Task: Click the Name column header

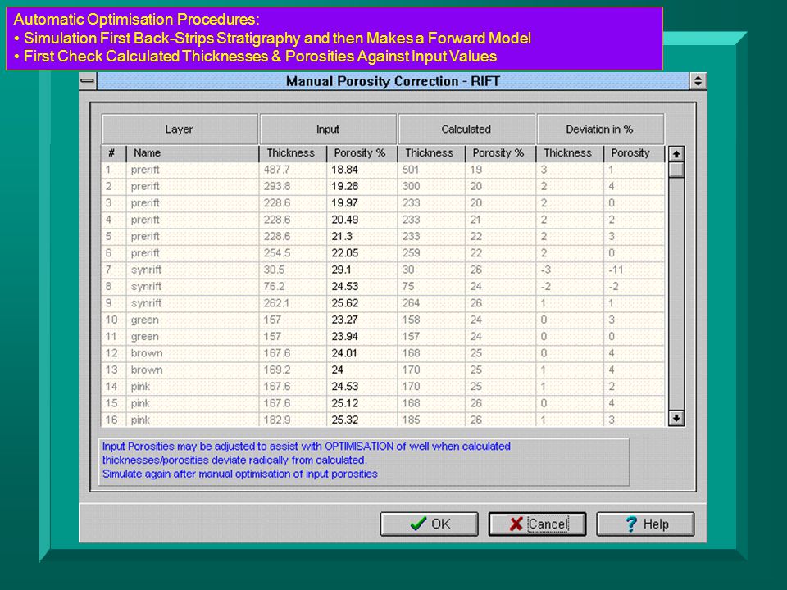Action: point(192,153)
